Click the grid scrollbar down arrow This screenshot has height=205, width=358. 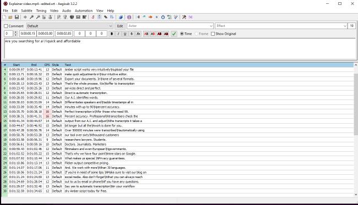pyautogui.click(x=356, y=195)
